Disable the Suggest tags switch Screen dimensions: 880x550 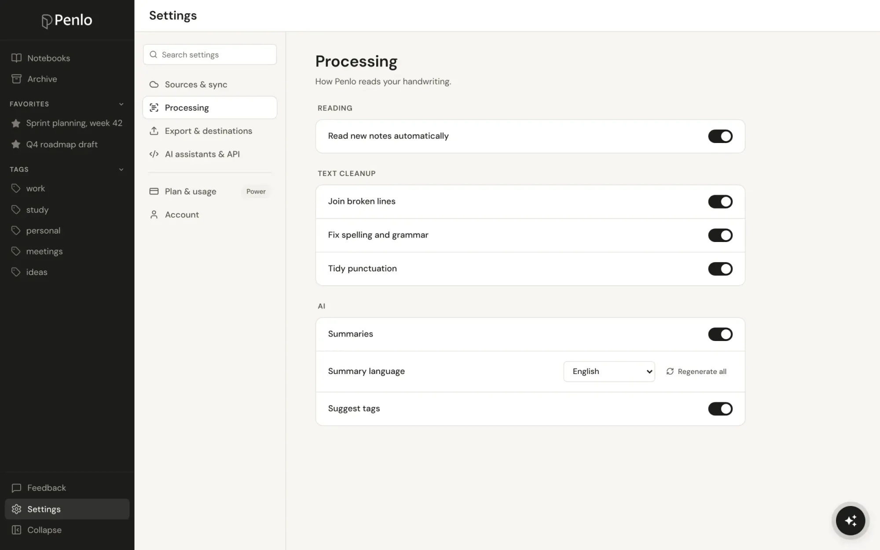[x=720, y=409]
